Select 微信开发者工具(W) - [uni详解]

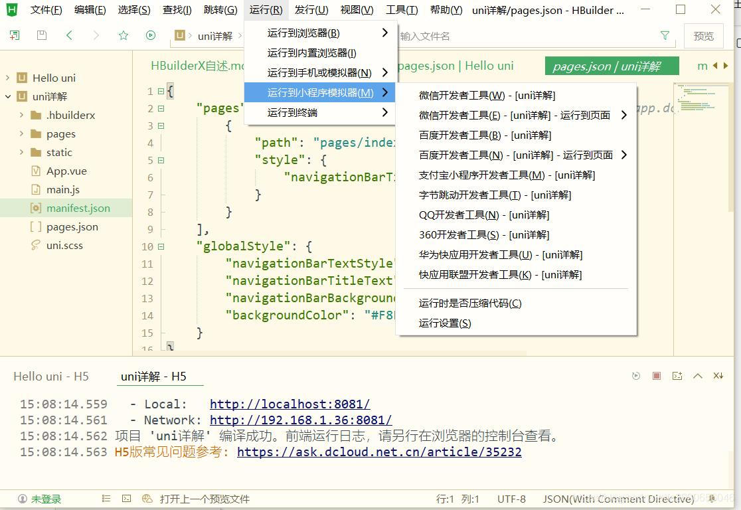click(517, 96)
